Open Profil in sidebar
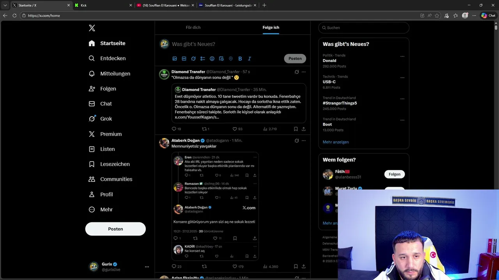The width and height of the screenshot is (499, 280). pos(101,194)
